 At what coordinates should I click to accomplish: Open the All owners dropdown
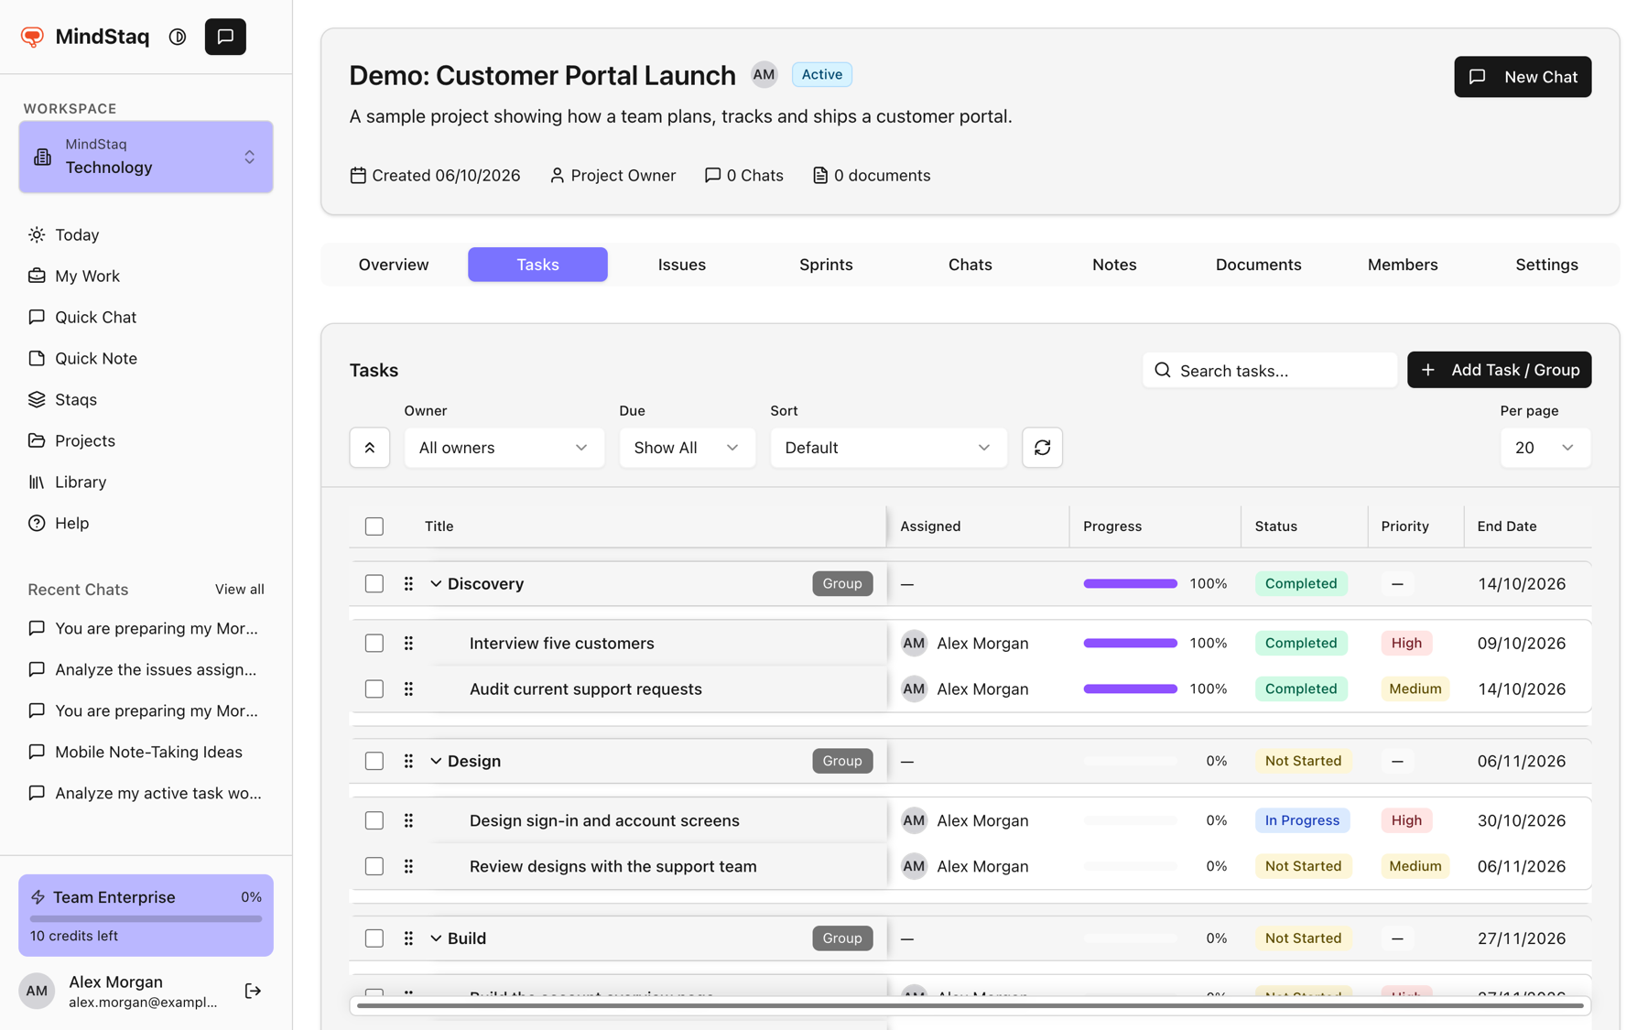point(504,448)
